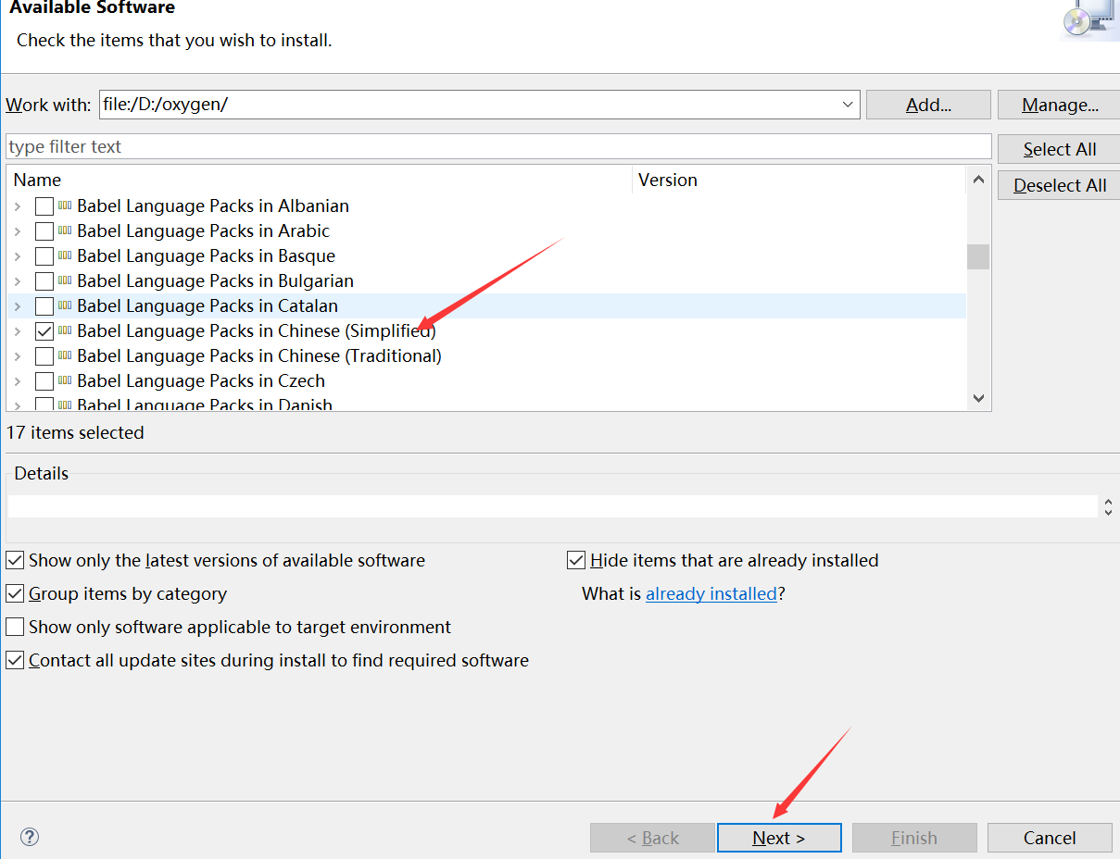This screenshot has height=859, width=1120.
Task: Click the software list scrollbar thumb
Action: click(x=978, y=256)
